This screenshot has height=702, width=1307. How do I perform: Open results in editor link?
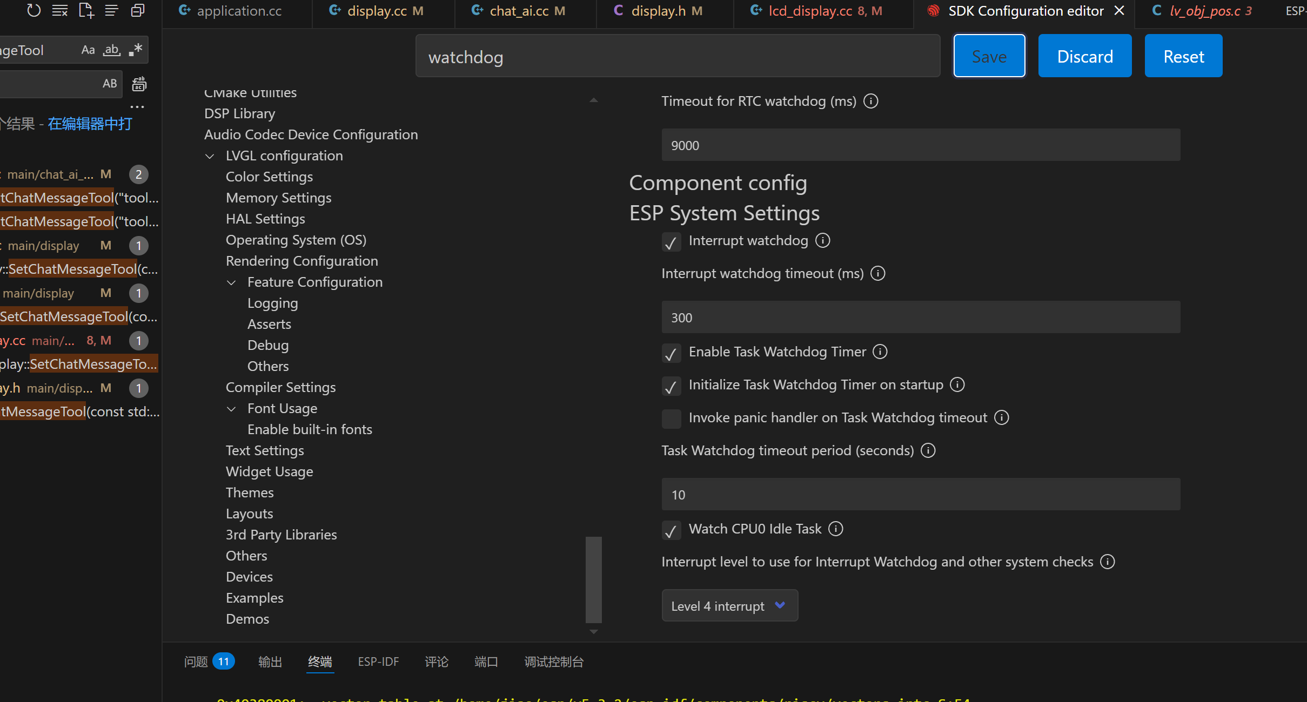(90, 124)
